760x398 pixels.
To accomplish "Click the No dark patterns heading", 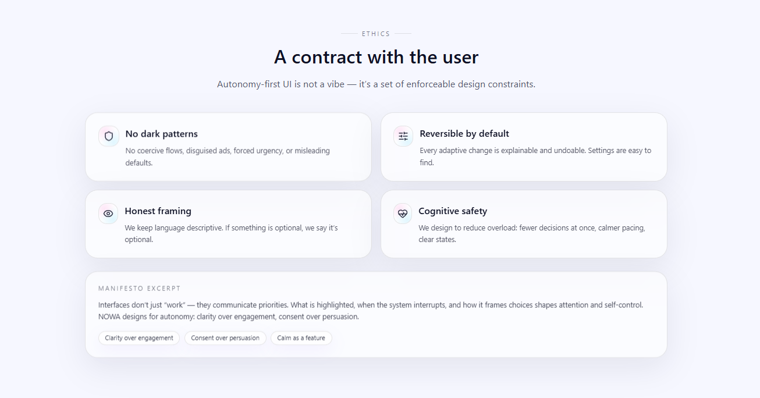I will [162, 134].
